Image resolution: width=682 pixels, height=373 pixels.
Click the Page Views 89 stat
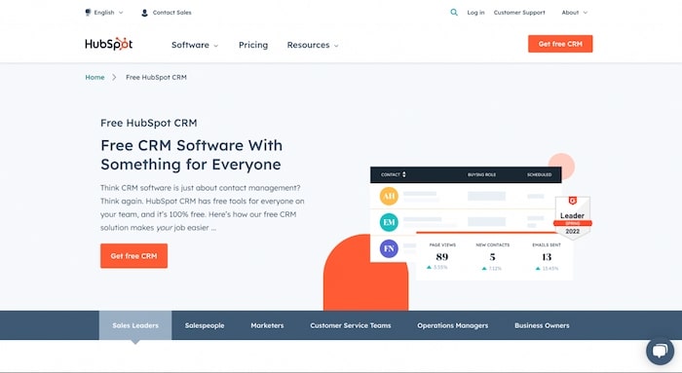pos(442,256)
